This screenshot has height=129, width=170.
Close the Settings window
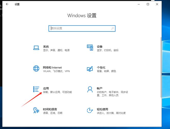pos(157,4)
